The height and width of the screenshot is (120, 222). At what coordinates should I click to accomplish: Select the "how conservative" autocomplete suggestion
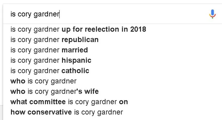coord(67,112)
